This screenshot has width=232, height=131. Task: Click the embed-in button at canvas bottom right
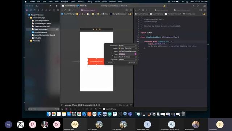coord(131,105)
